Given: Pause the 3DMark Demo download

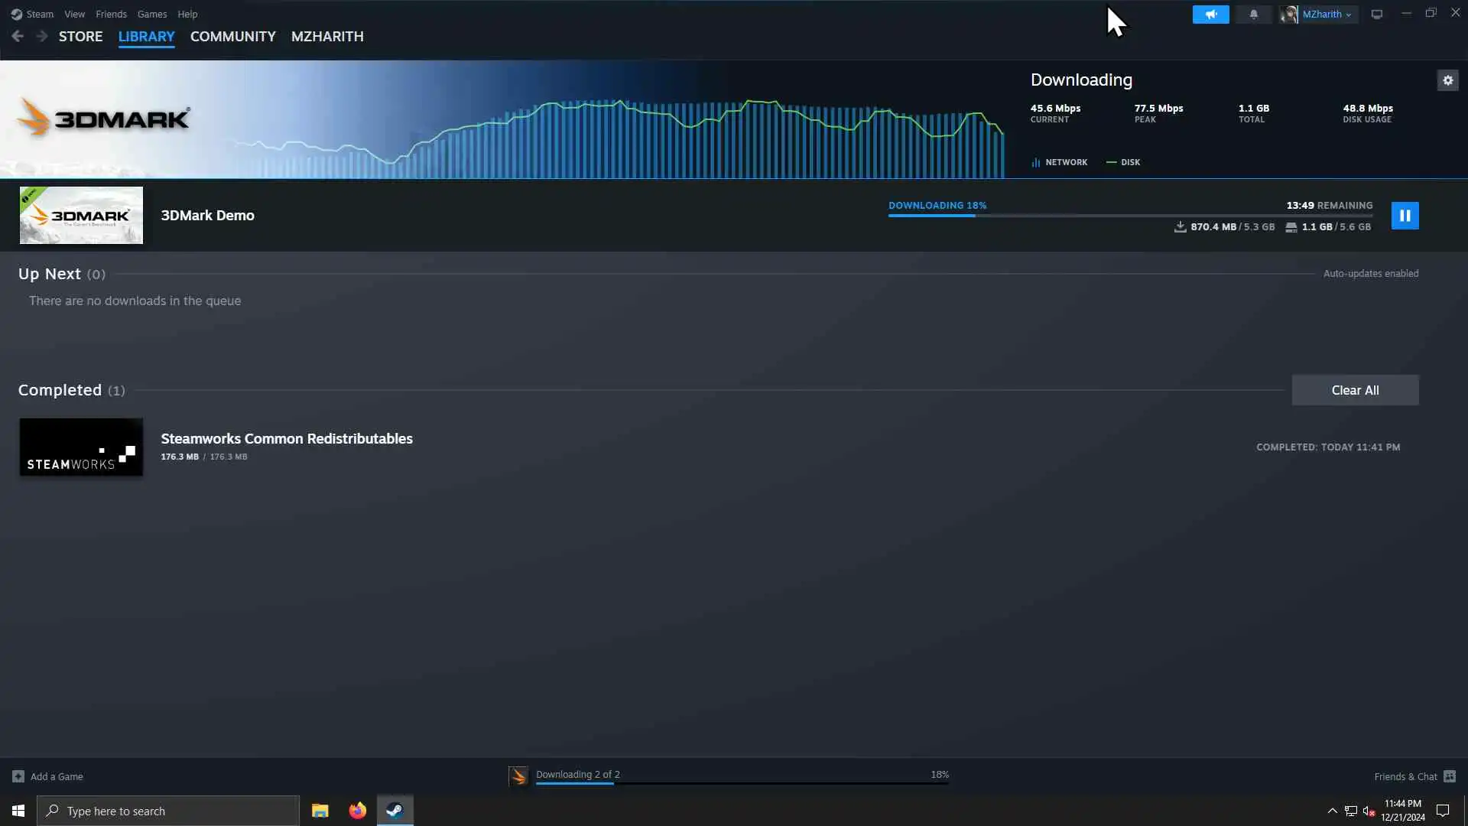Looking at the screenshot, I should [1405, 216].
